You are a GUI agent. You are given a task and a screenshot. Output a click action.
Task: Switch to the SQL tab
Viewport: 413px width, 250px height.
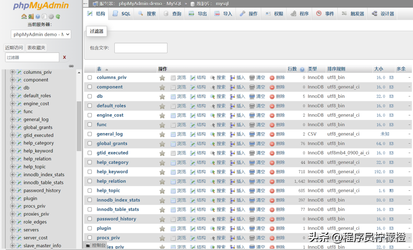pos(122,14)
